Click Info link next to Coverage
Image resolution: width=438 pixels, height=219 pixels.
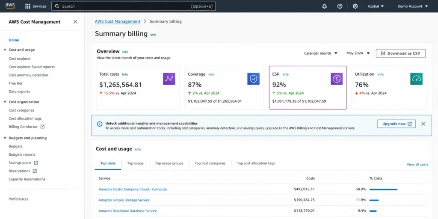point(211,74)
